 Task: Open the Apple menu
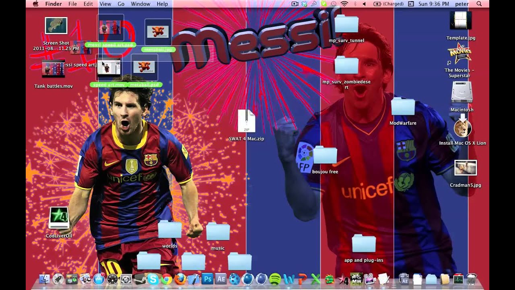pos(35,4)
